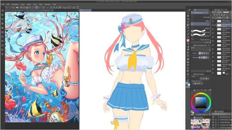Select the Balloon tool
The image size is (232, 130).
click(x=188, y=77)
